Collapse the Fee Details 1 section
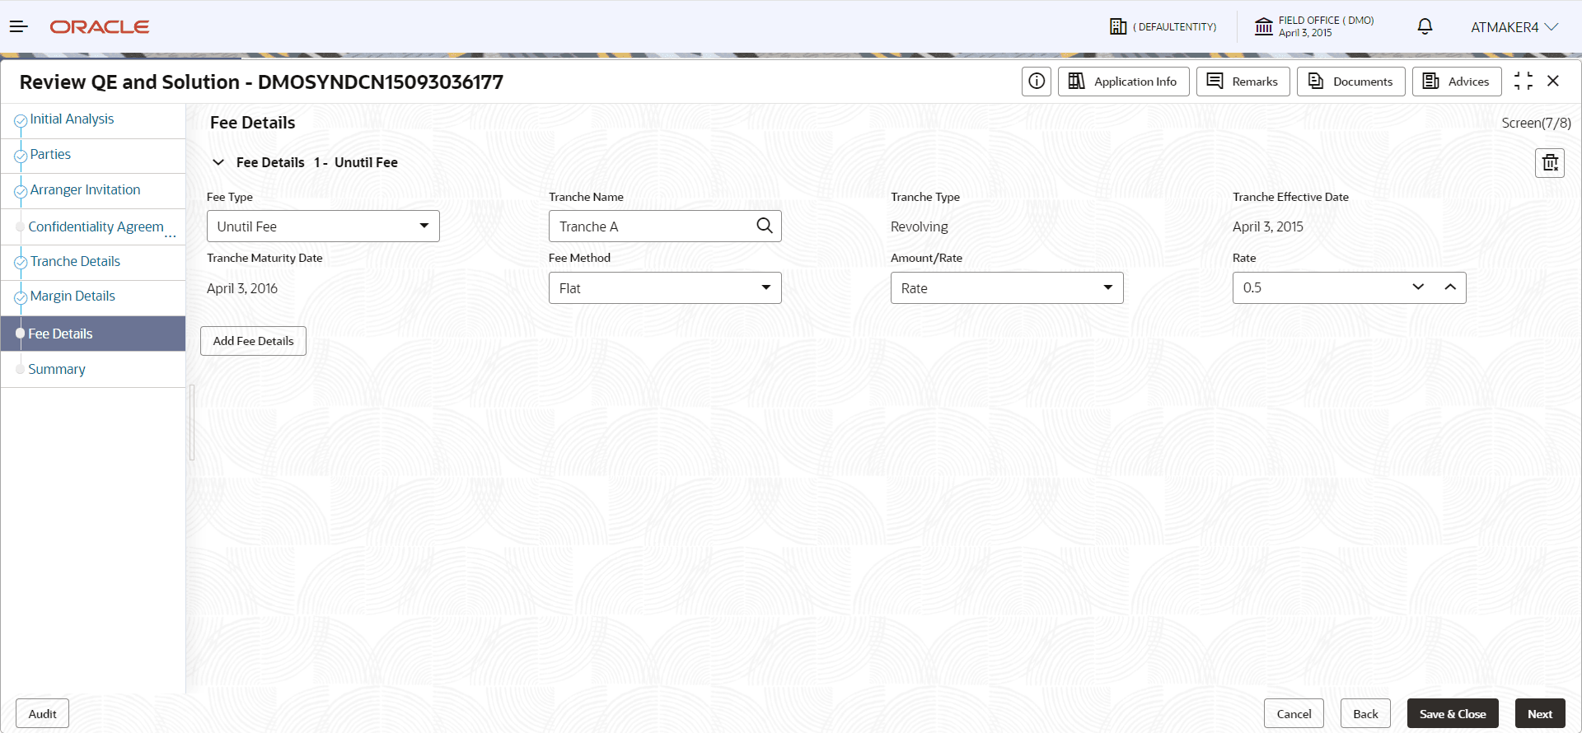 218,162
